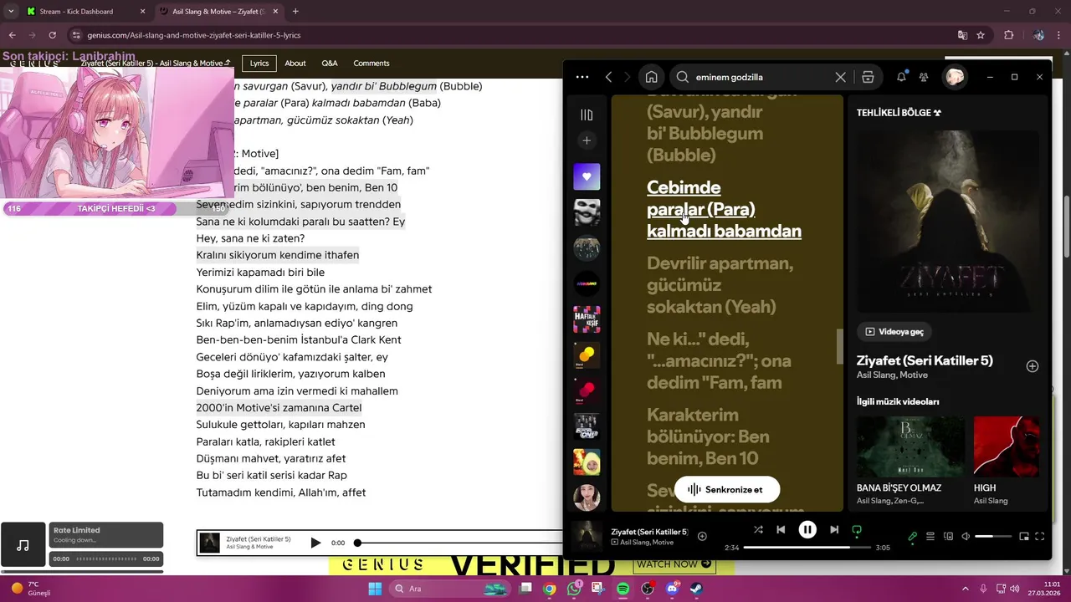Toggle repeat mode in Spotify
1071x602 pixels.
(857, 529)
